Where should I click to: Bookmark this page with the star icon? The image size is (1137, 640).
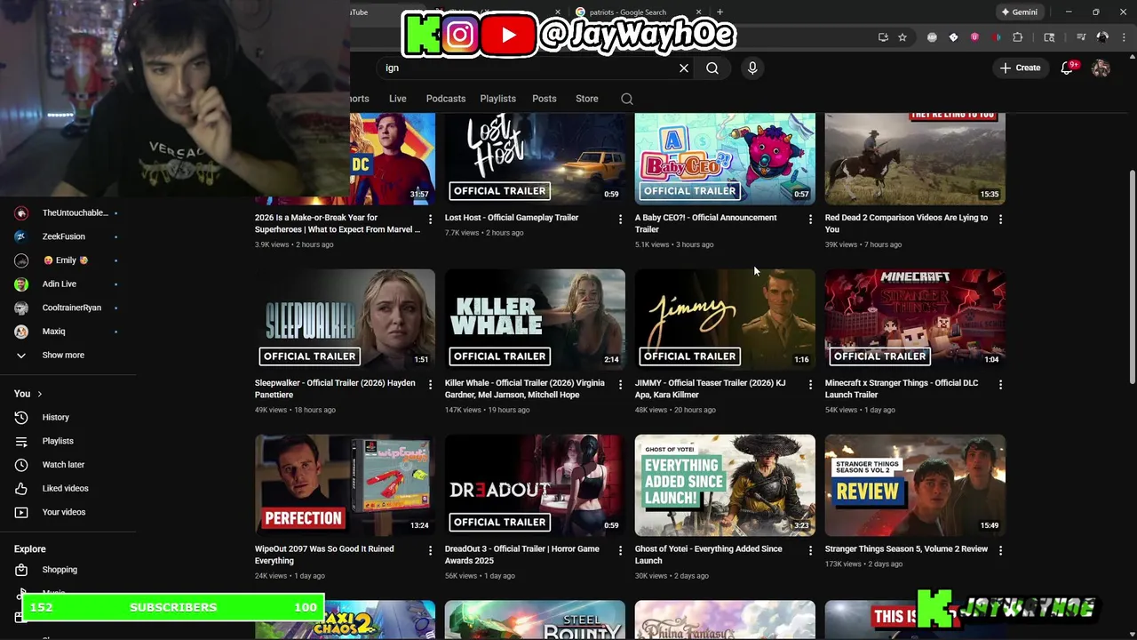902,37
